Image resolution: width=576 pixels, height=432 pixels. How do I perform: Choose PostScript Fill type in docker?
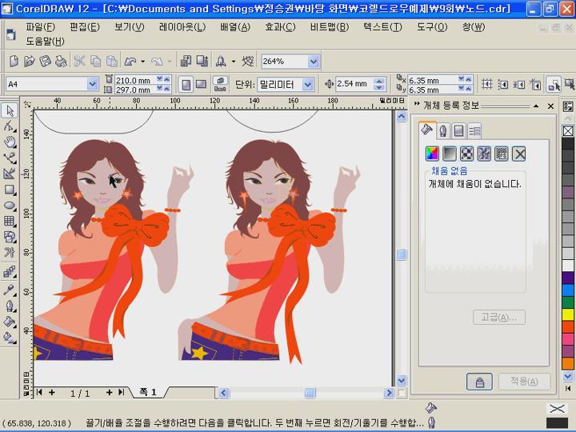(x=502, y=154)
